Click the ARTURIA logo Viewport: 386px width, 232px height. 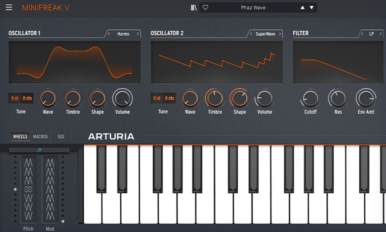coord(111,137)
